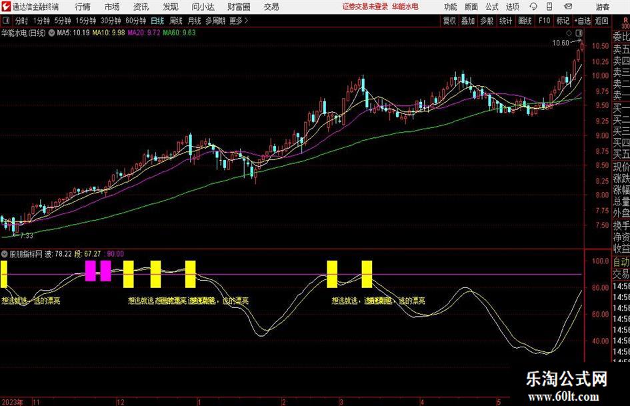
Task: Click the 标记 mark toolbar button
Action: pyautogui.click(x=563, y=21)
